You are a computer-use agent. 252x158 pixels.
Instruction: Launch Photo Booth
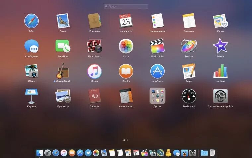coord(94,46)
